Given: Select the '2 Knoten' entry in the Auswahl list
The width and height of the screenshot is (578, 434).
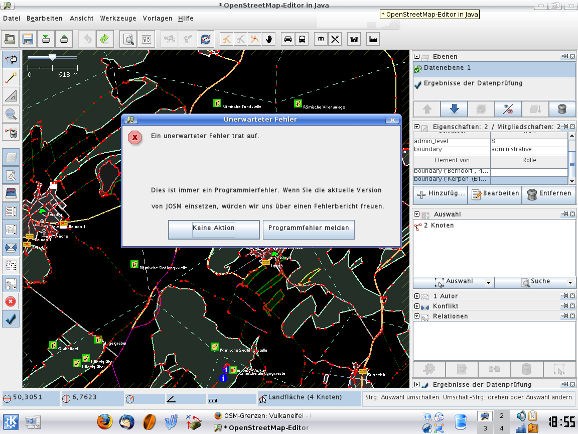Looking at the screenshot, I should coord(494,226).
